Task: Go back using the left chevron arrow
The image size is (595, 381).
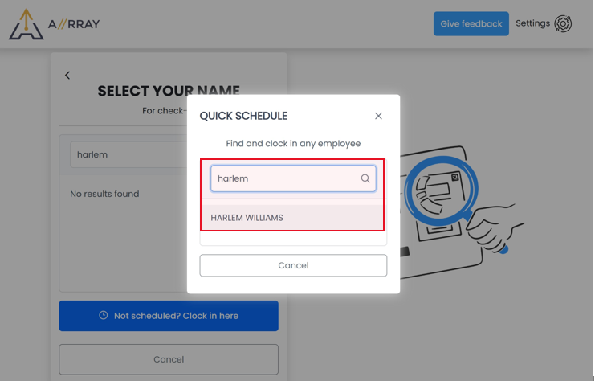Action: coord(67,76)
